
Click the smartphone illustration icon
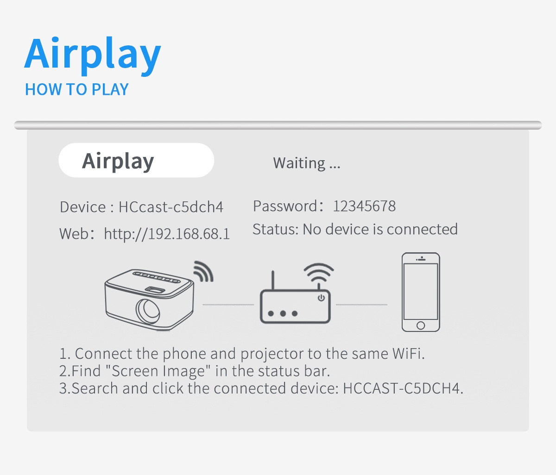click(x=420, y=292)
